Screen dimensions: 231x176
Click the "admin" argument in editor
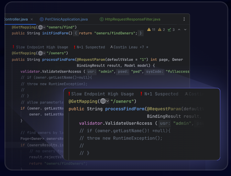(106, 71)
